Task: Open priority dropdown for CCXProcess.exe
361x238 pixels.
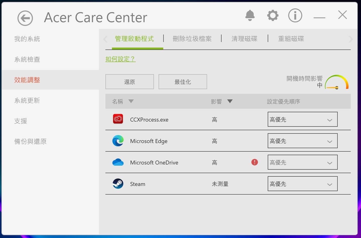Action: (x=302, y=119)
